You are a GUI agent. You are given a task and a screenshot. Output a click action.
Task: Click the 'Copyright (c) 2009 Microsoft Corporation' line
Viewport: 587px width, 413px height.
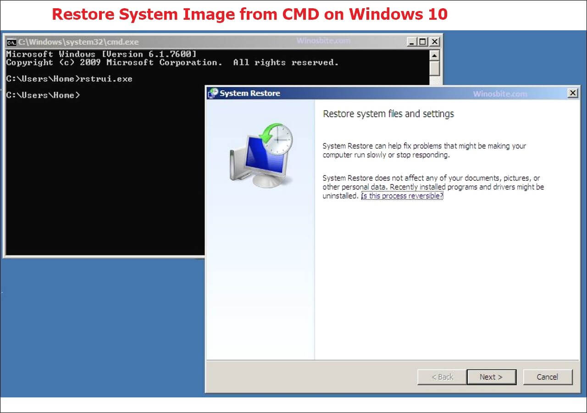tap(172, 62)
